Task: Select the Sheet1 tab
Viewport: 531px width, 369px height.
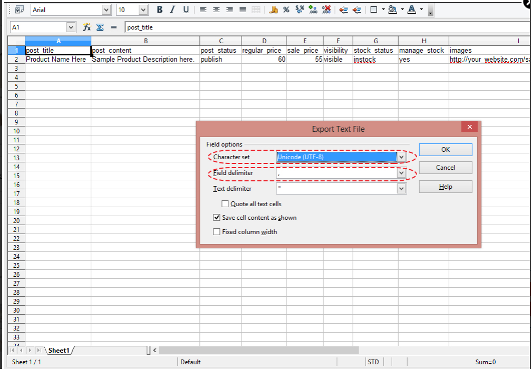Action: [59, 351]
